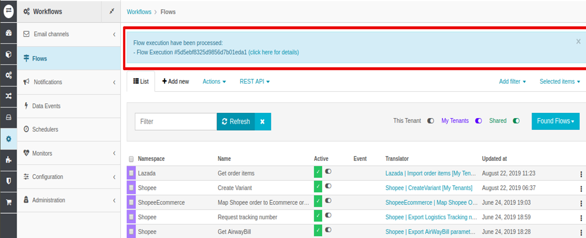Open the REST API dropdown
Screen dimensions: 586x238
(x=254, y=81)
